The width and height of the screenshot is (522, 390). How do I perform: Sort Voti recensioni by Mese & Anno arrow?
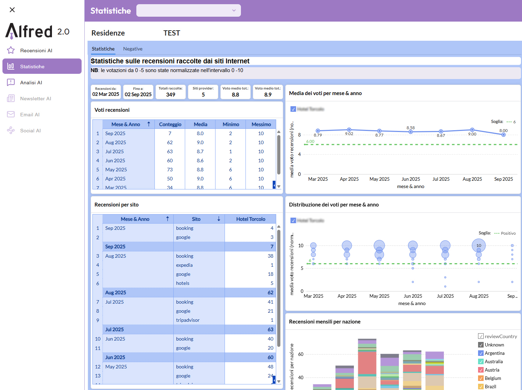(149, 124)
